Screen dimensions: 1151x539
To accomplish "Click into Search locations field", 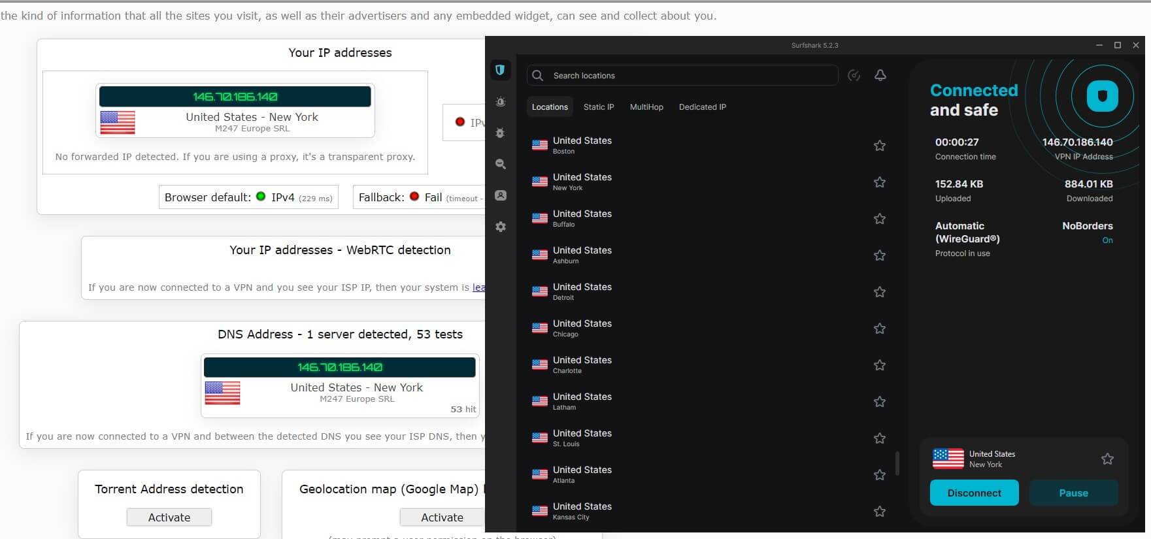I will [x=682, y=75].
